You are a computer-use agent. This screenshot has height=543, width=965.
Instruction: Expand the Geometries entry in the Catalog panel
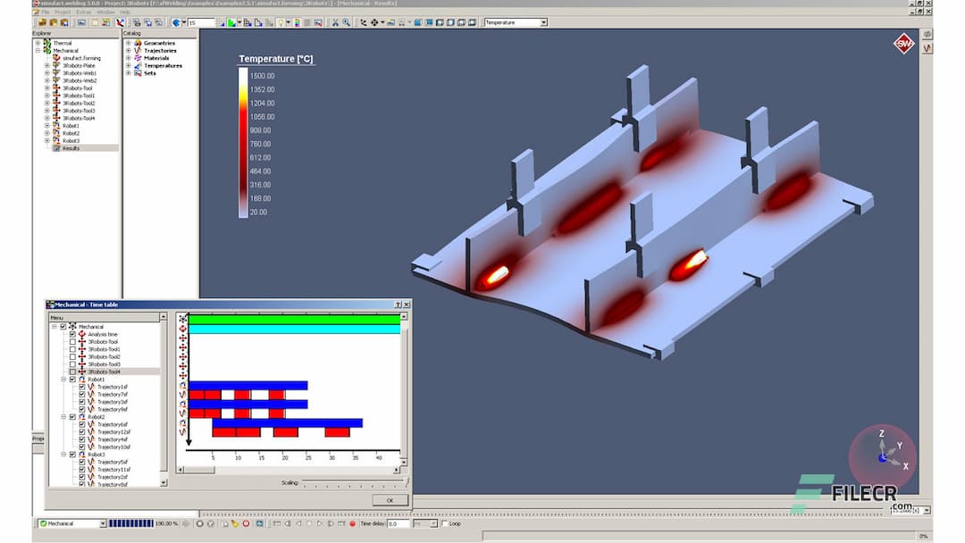coord(128,43)
